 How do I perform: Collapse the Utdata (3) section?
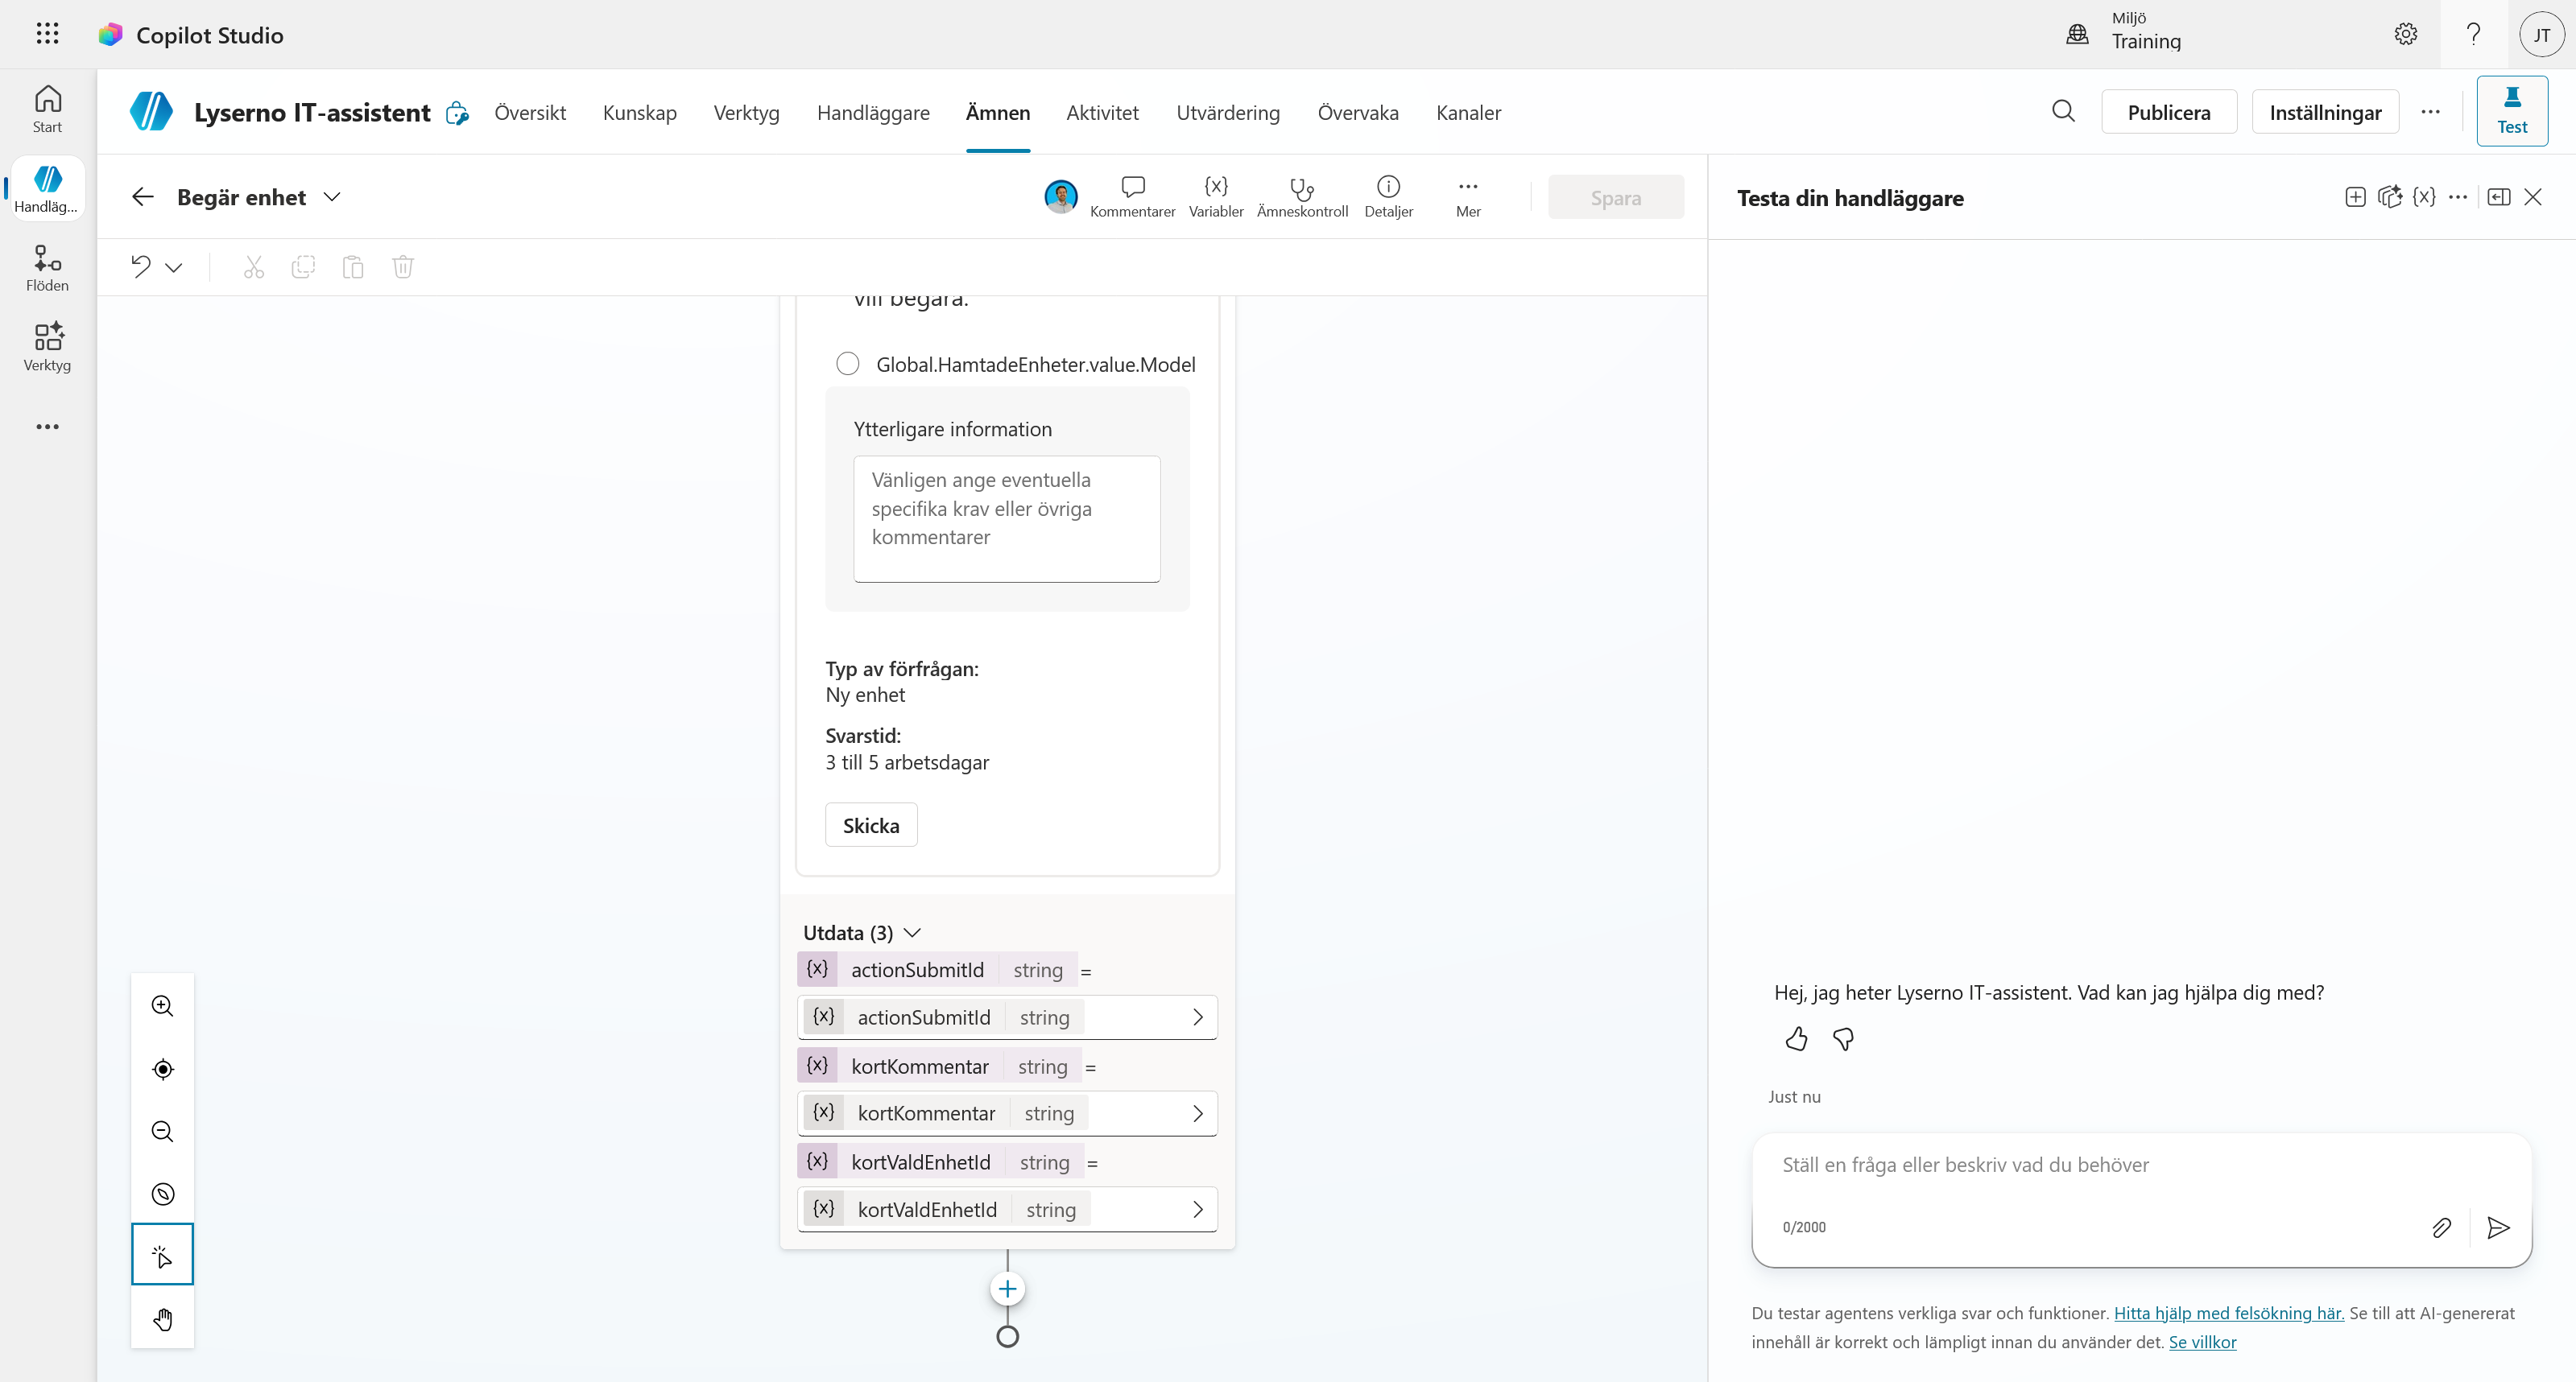coord(912,932)
